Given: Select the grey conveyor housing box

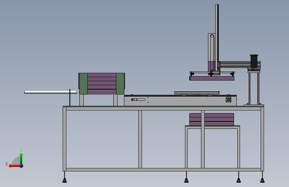Looking at the screenshot, I should (180, 100).
